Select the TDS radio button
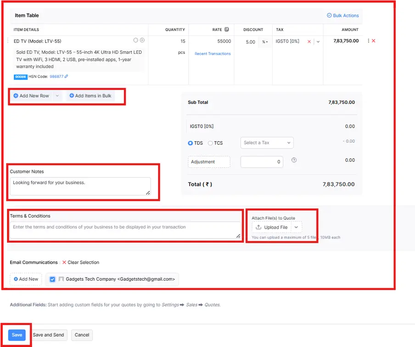This screenshot has height=347, width=415. point(191,143)
